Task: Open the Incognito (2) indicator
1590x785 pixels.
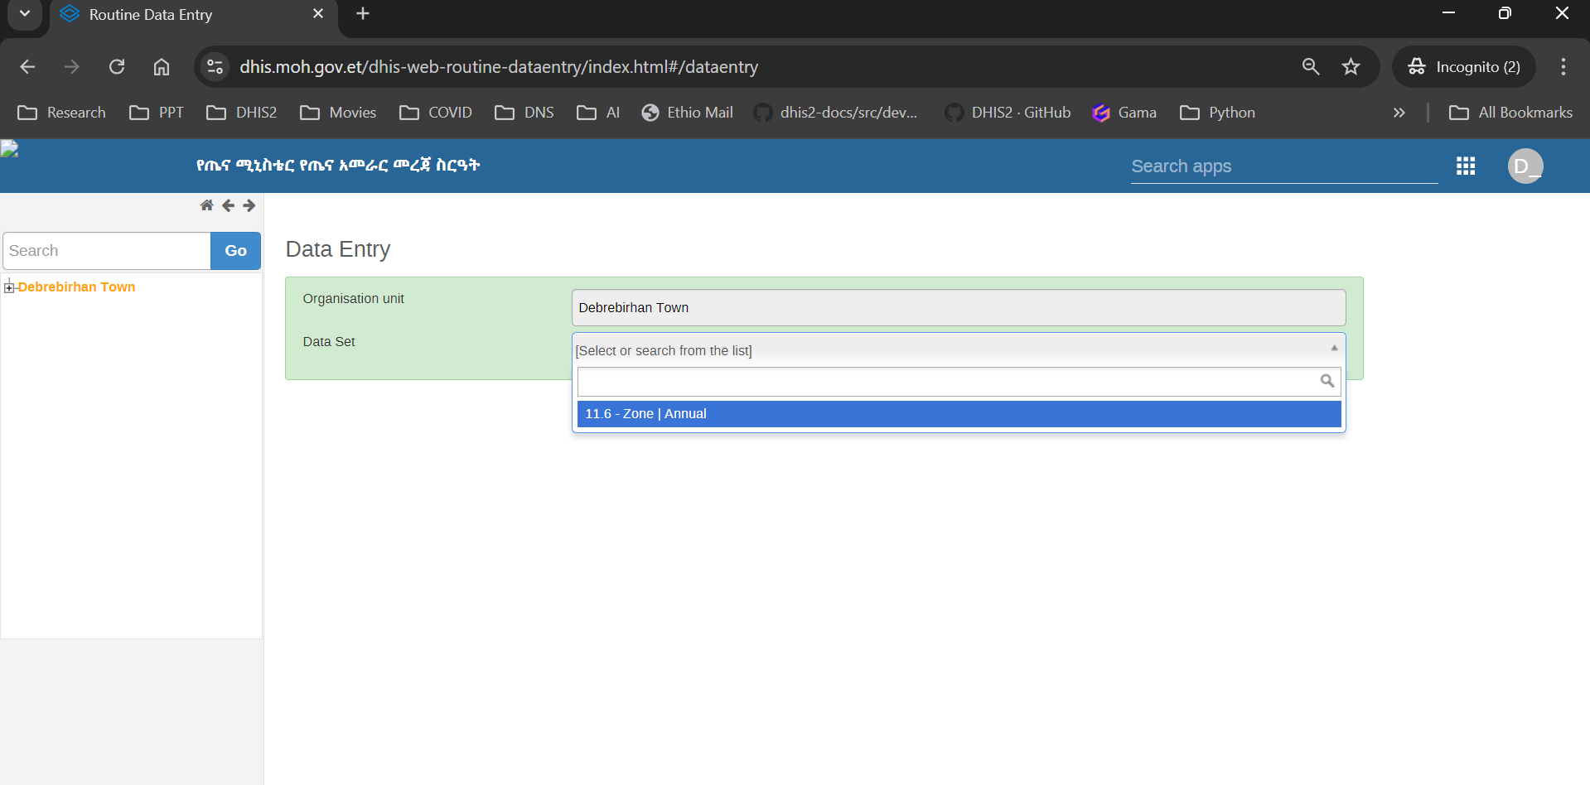Action: tap(1464, 67)
